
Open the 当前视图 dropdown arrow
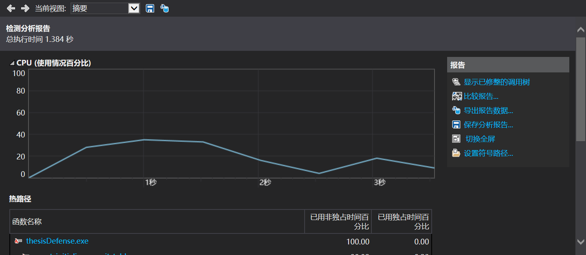[x=134, y=8]
